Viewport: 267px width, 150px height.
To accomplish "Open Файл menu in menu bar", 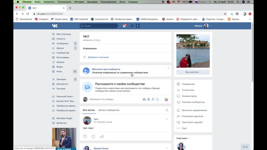I will 37,2.
